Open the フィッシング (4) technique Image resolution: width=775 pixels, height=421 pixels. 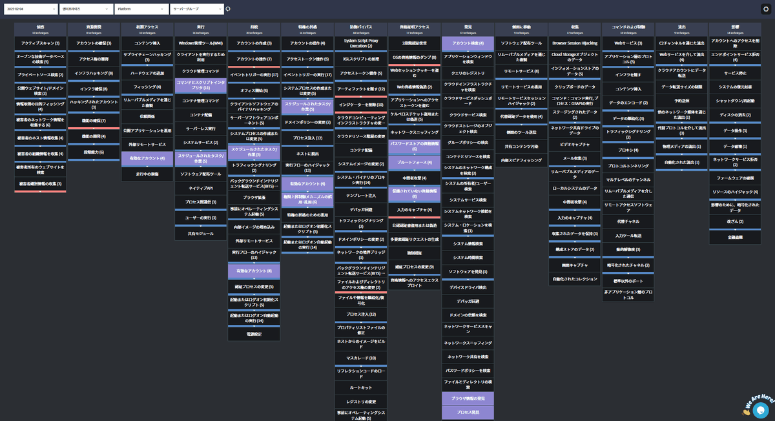(147, 87)
